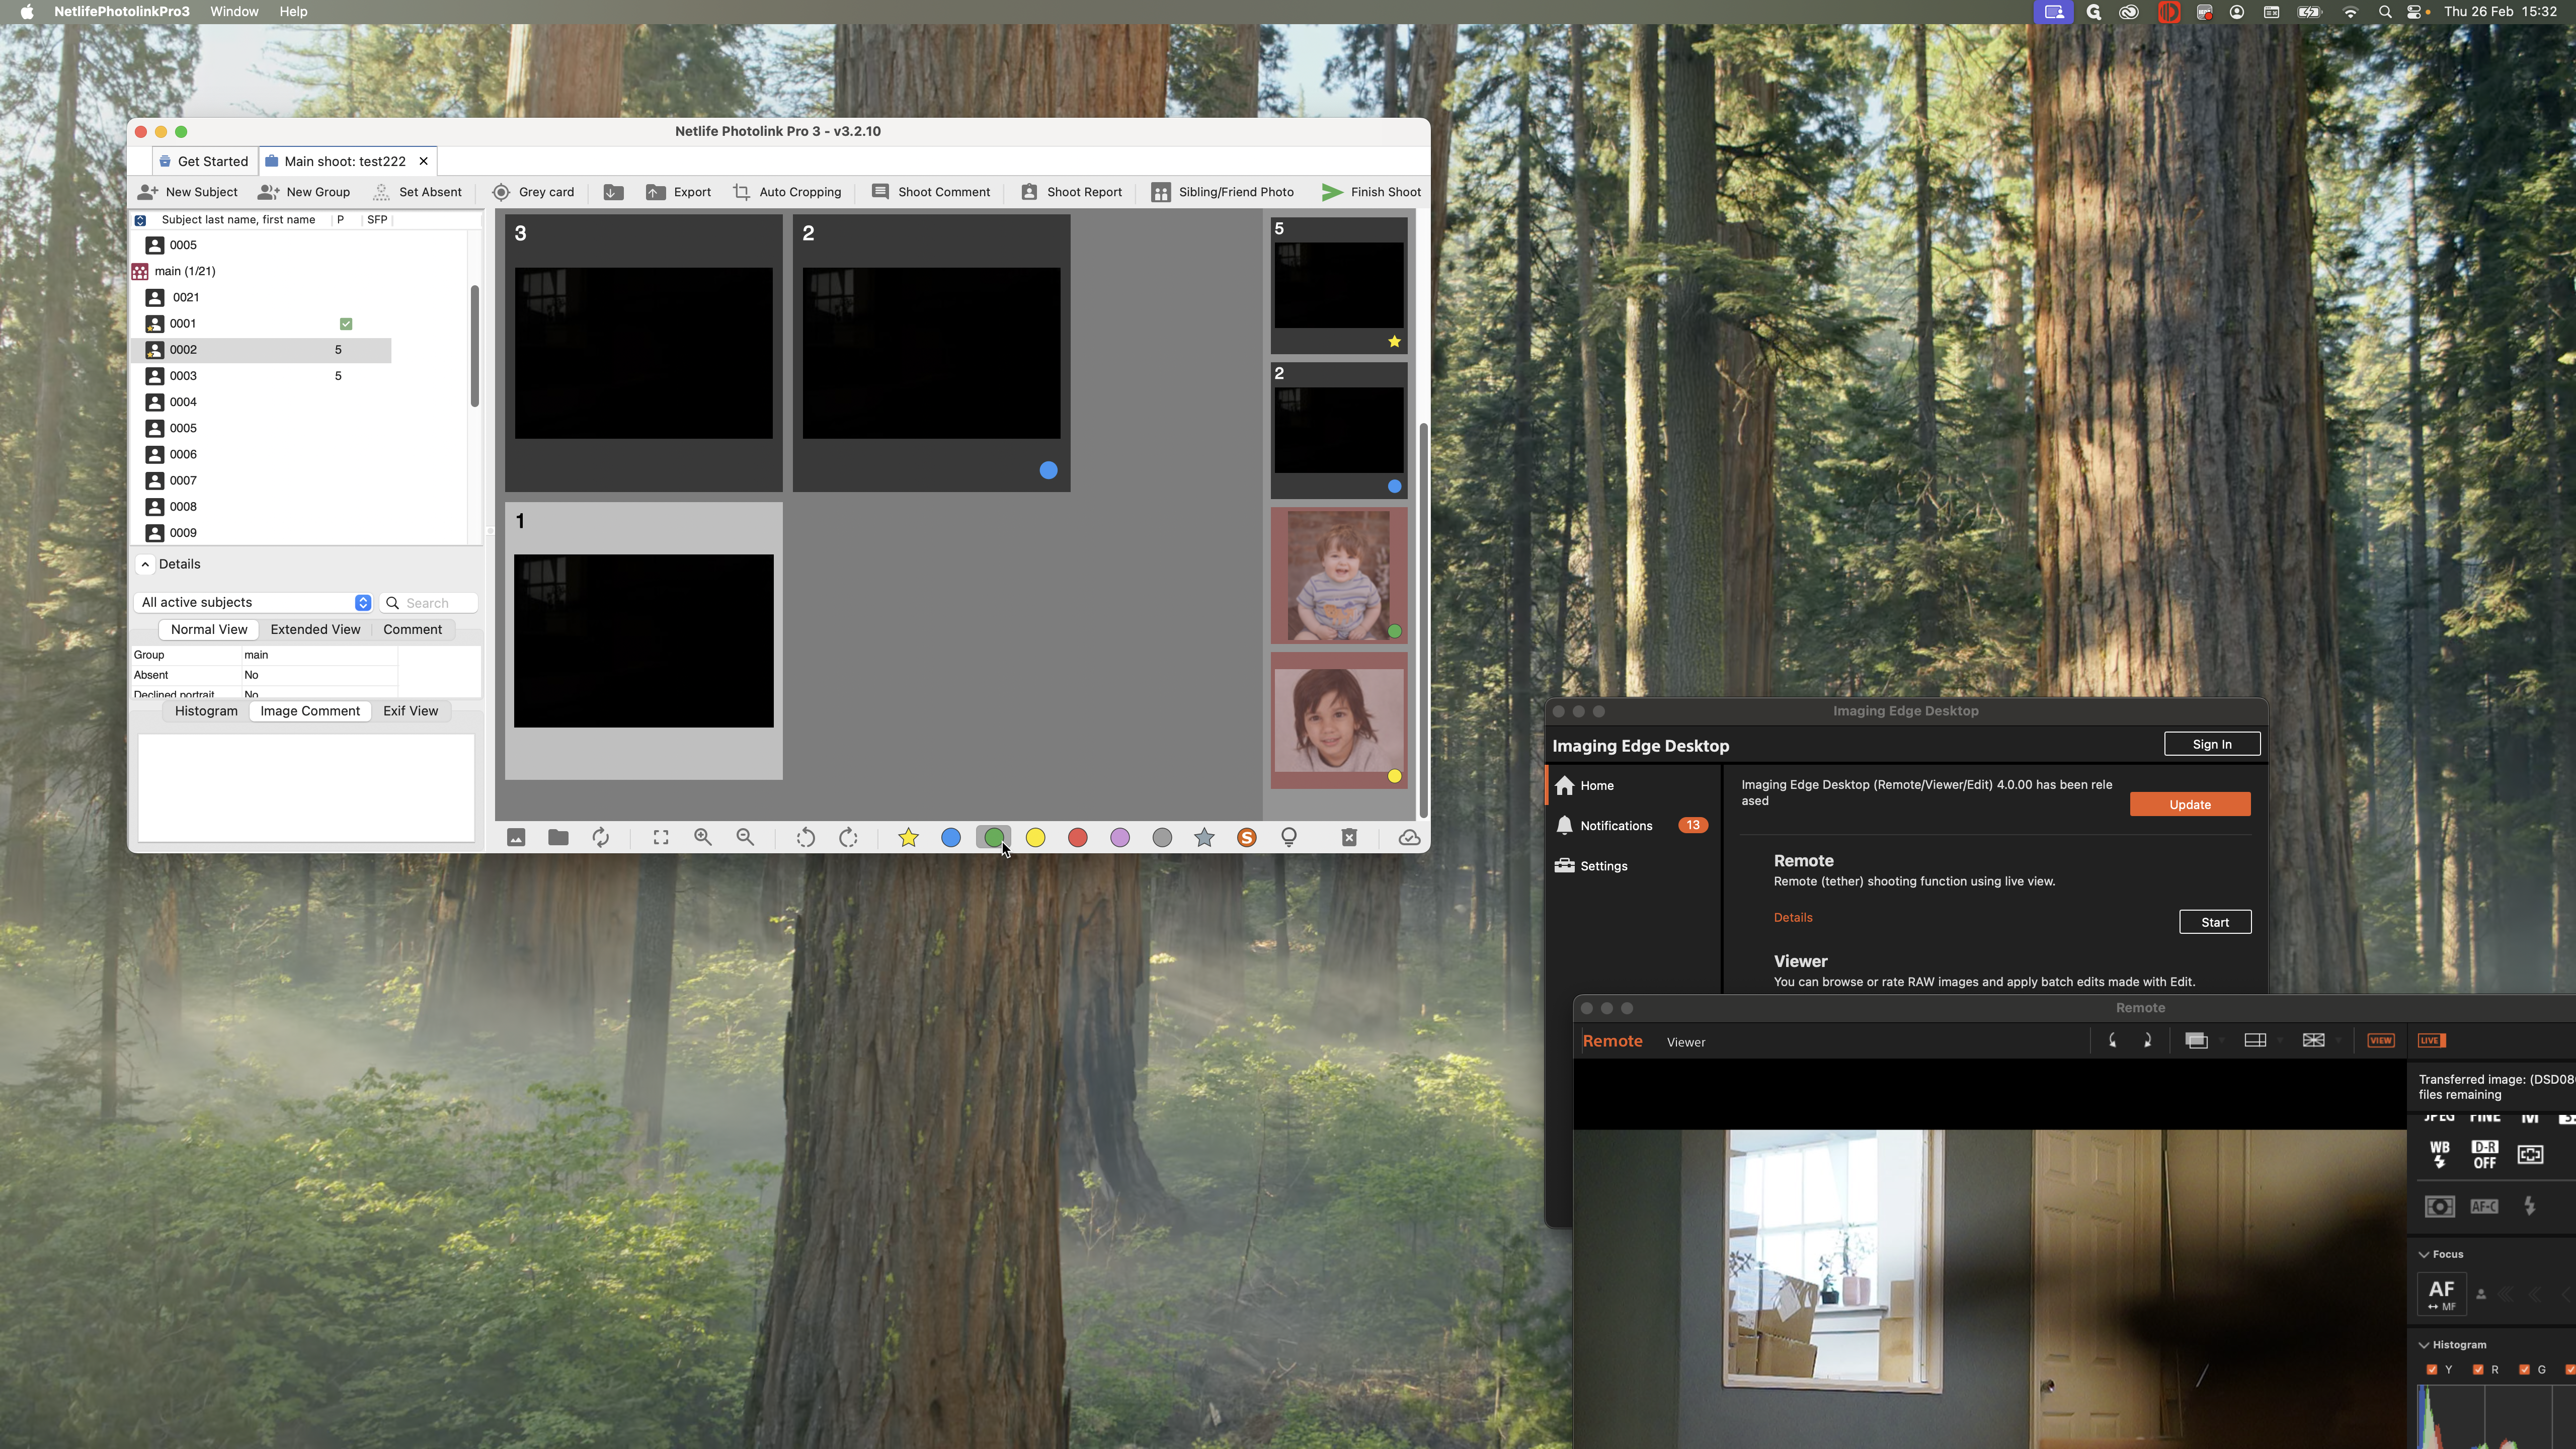This screenshot has width=2576, height=1449.
Task: Click the lightbulb icon in the bottom toolbar
Action: [x=1289, y=838]
